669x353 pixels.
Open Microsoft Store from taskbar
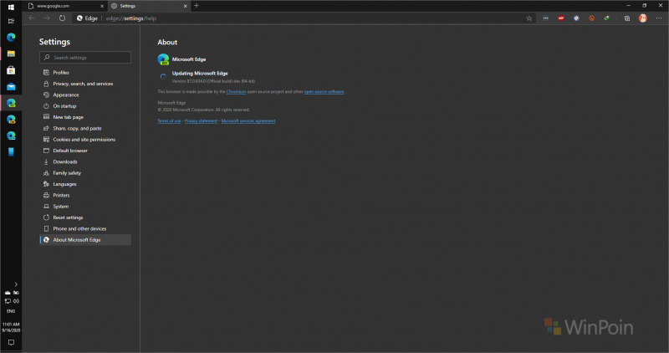[11, 70]
